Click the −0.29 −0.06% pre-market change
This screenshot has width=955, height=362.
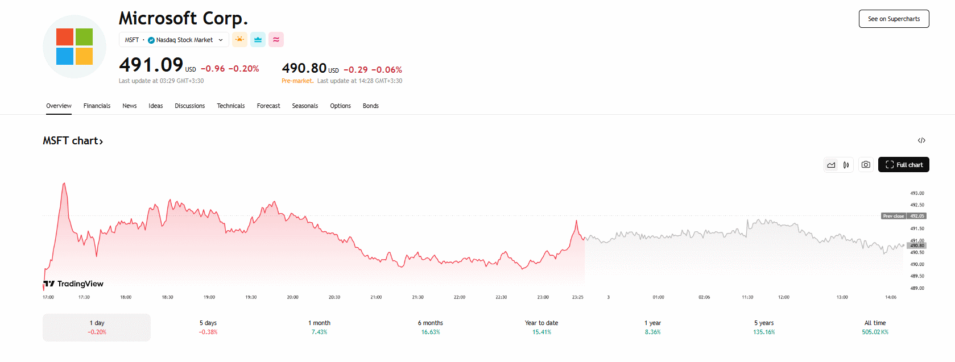(x=373, y=70)
